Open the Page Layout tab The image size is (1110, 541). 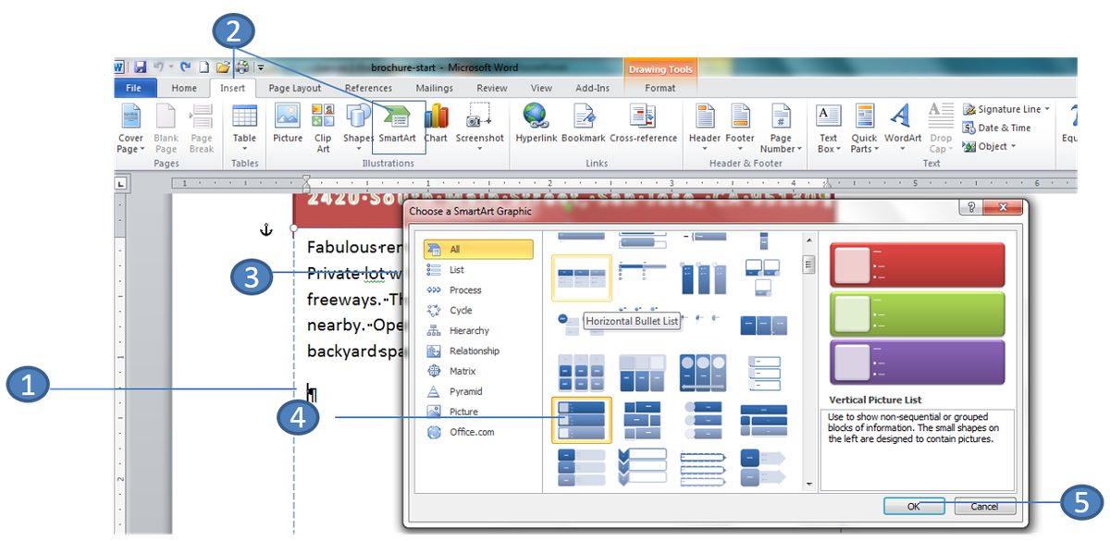[294, 89]
